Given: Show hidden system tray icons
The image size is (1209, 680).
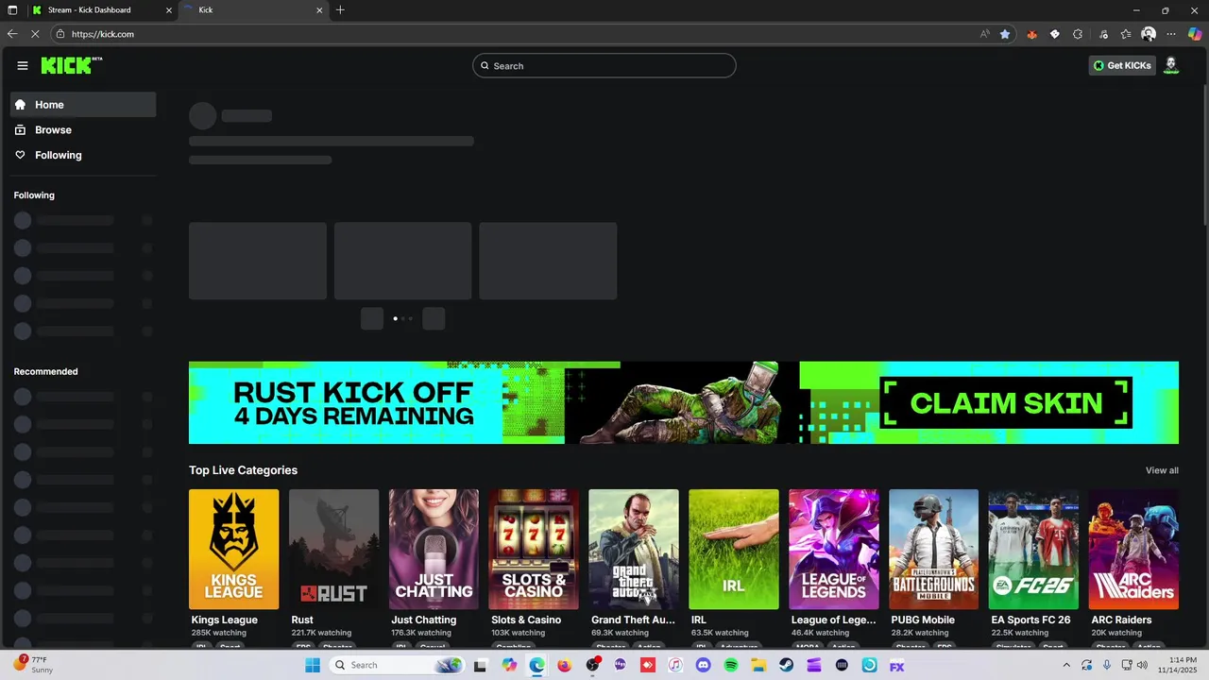Looking at the screenshot, I should point(1066,665).
